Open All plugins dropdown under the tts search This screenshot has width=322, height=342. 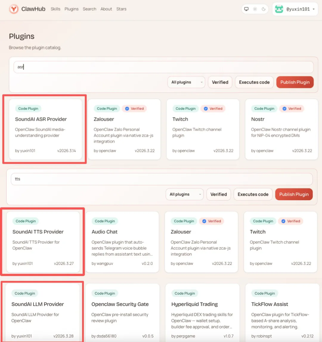click(x=185, y=194)
